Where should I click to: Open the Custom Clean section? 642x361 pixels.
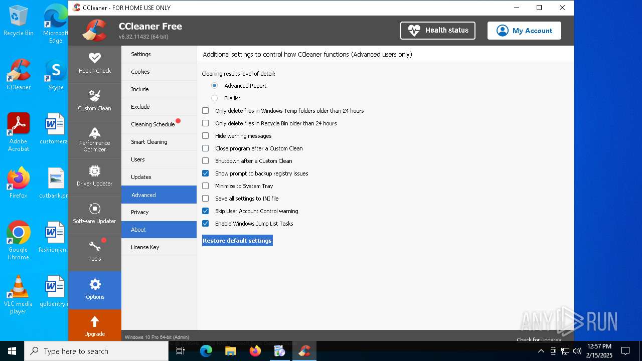pos(94,102)
